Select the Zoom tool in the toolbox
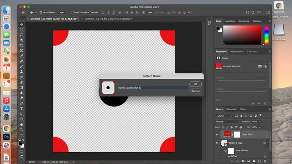 pyautogui.click(x=21, y=129)
